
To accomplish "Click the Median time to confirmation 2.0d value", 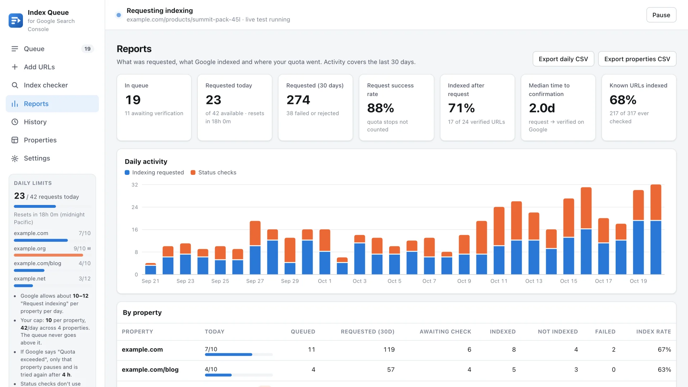I will point(542,108).
